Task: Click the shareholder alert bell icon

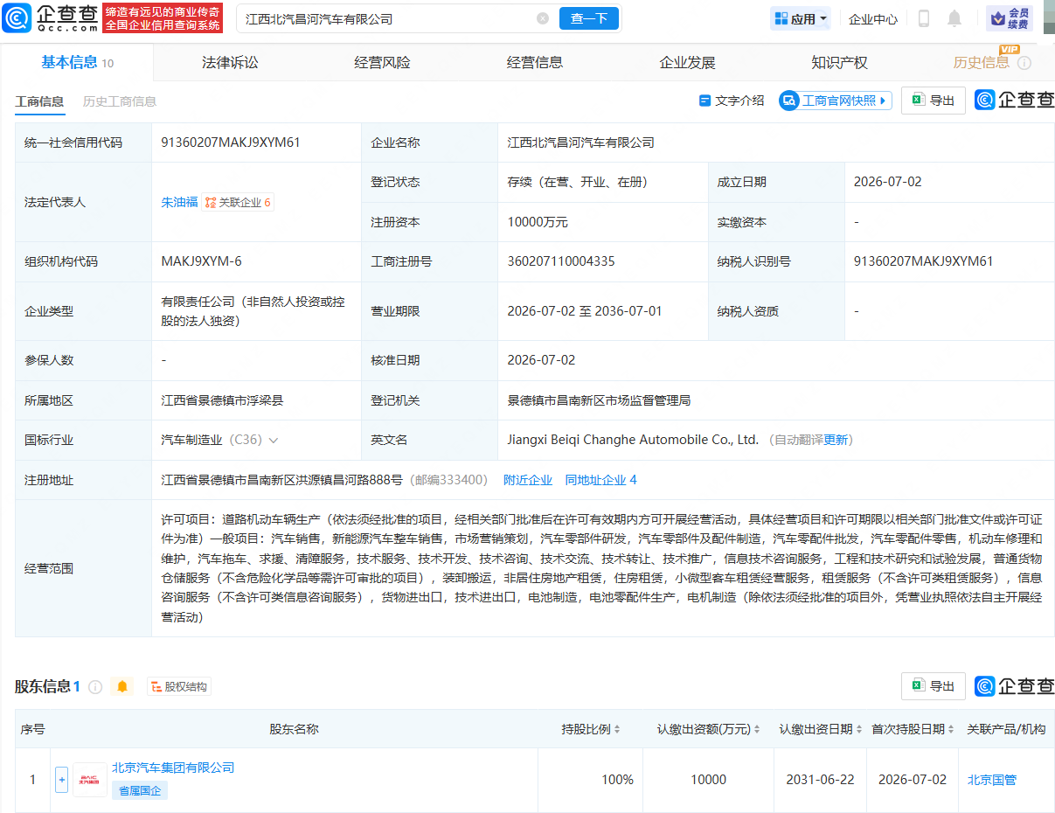Action: [x=122, y=687]
